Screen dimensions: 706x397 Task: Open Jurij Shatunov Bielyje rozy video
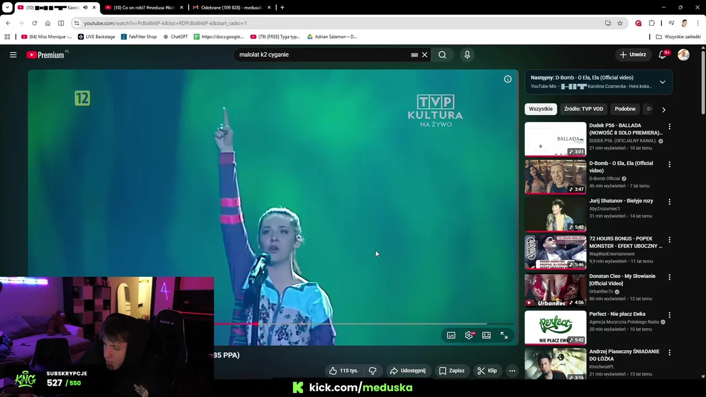point(555,214)
